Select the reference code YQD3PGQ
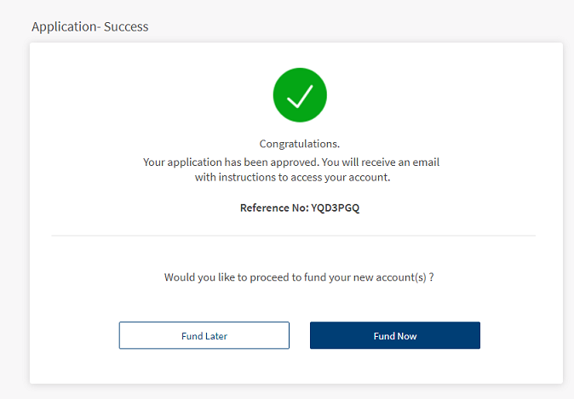Screen dimensions: 574x399 click(335, 208)
